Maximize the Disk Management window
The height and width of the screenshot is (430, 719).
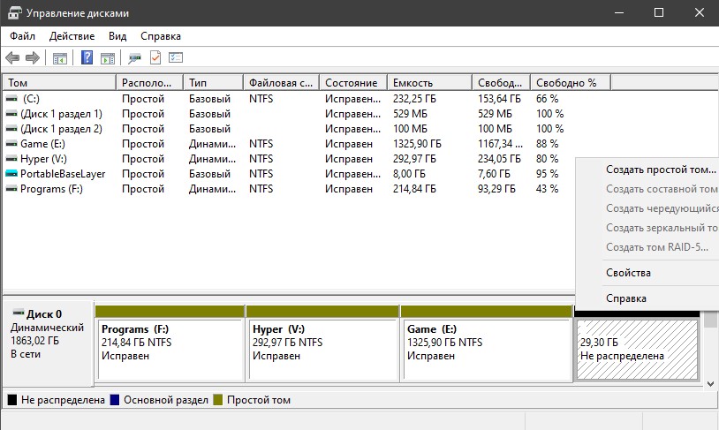(659, 13)
